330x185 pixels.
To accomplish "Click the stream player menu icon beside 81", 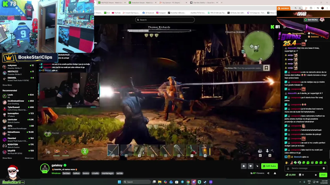I will [284, 27].
